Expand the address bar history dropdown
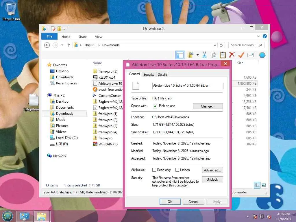Screen dimensions: 296x222 pos(215,45)
